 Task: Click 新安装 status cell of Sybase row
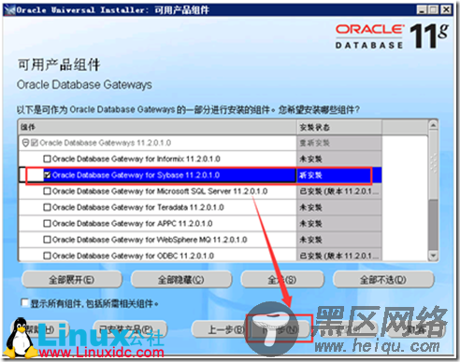339,175
